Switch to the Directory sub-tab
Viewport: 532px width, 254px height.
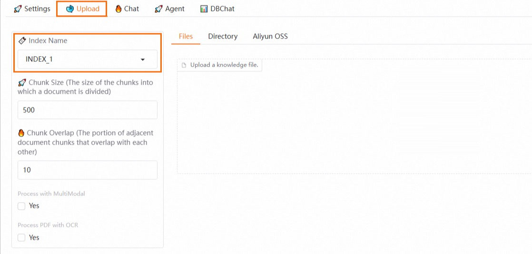223,36
